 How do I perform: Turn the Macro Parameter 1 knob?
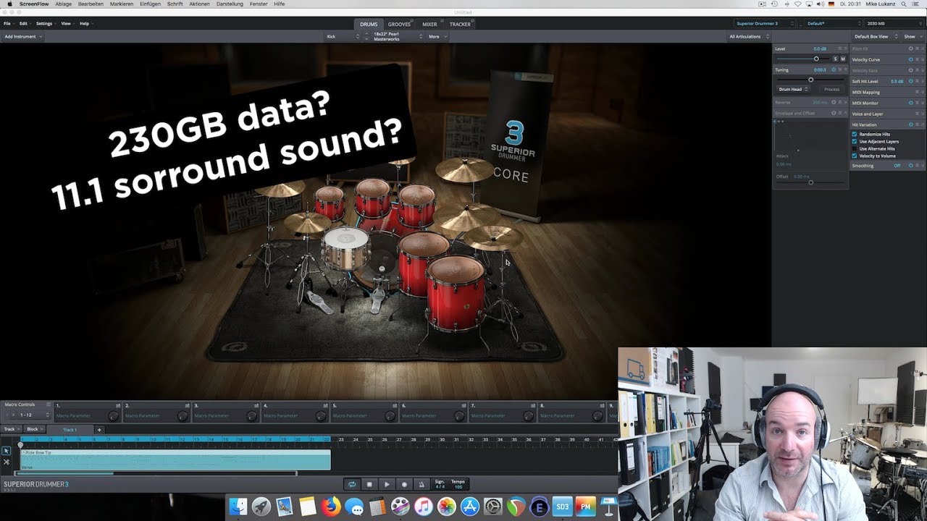[113, 416]
